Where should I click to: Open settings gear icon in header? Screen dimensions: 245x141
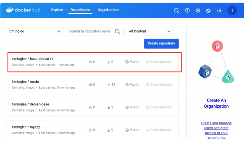198,10
